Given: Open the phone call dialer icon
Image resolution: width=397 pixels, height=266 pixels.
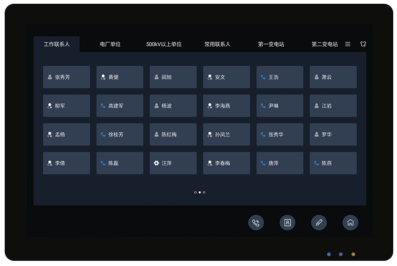Looking at the screenshot, I should click(x=256, y=223).
